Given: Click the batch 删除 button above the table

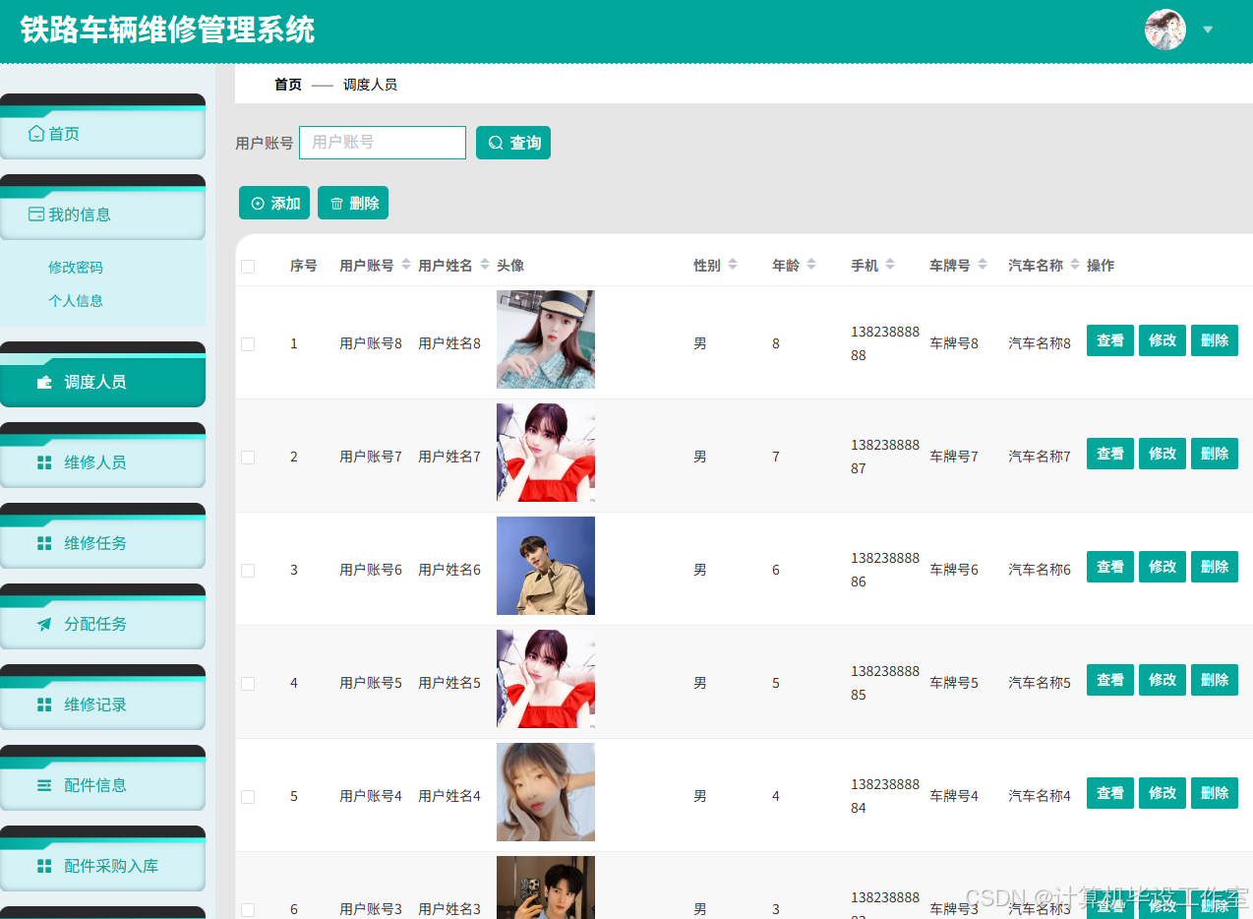Looking at the screenshot, I should pyautogui.click(x=353, y=203).
